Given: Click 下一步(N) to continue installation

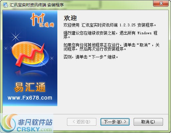Looking at the screenshot, I should (115, 122).
